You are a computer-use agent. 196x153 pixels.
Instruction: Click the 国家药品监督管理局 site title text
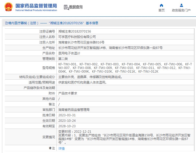point(36,6)
